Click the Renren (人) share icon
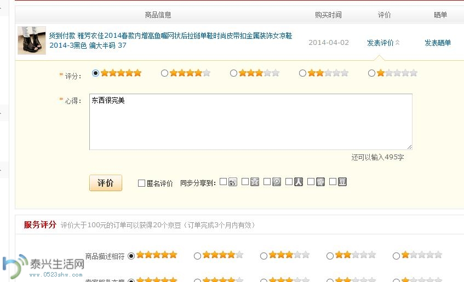The height and width of the screenshot is (282, 464). tap(299, 182)
